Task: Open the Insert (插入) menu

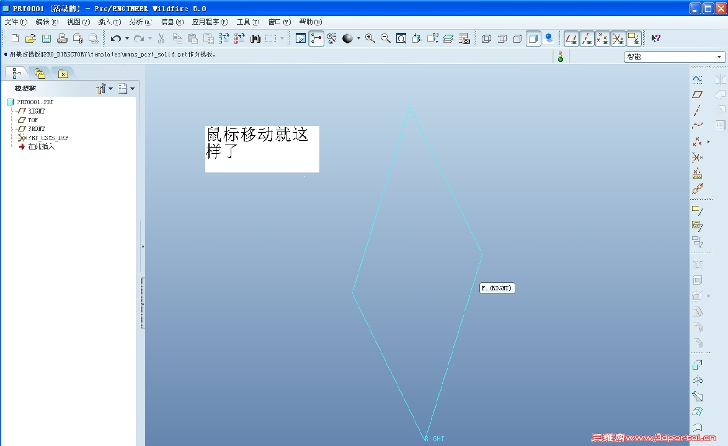Action: (x=110, y=22)
